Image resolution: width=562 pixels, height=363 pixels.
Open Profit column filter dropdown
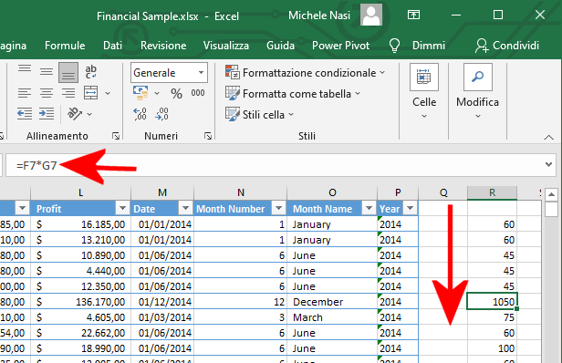[x=122, y=208]
